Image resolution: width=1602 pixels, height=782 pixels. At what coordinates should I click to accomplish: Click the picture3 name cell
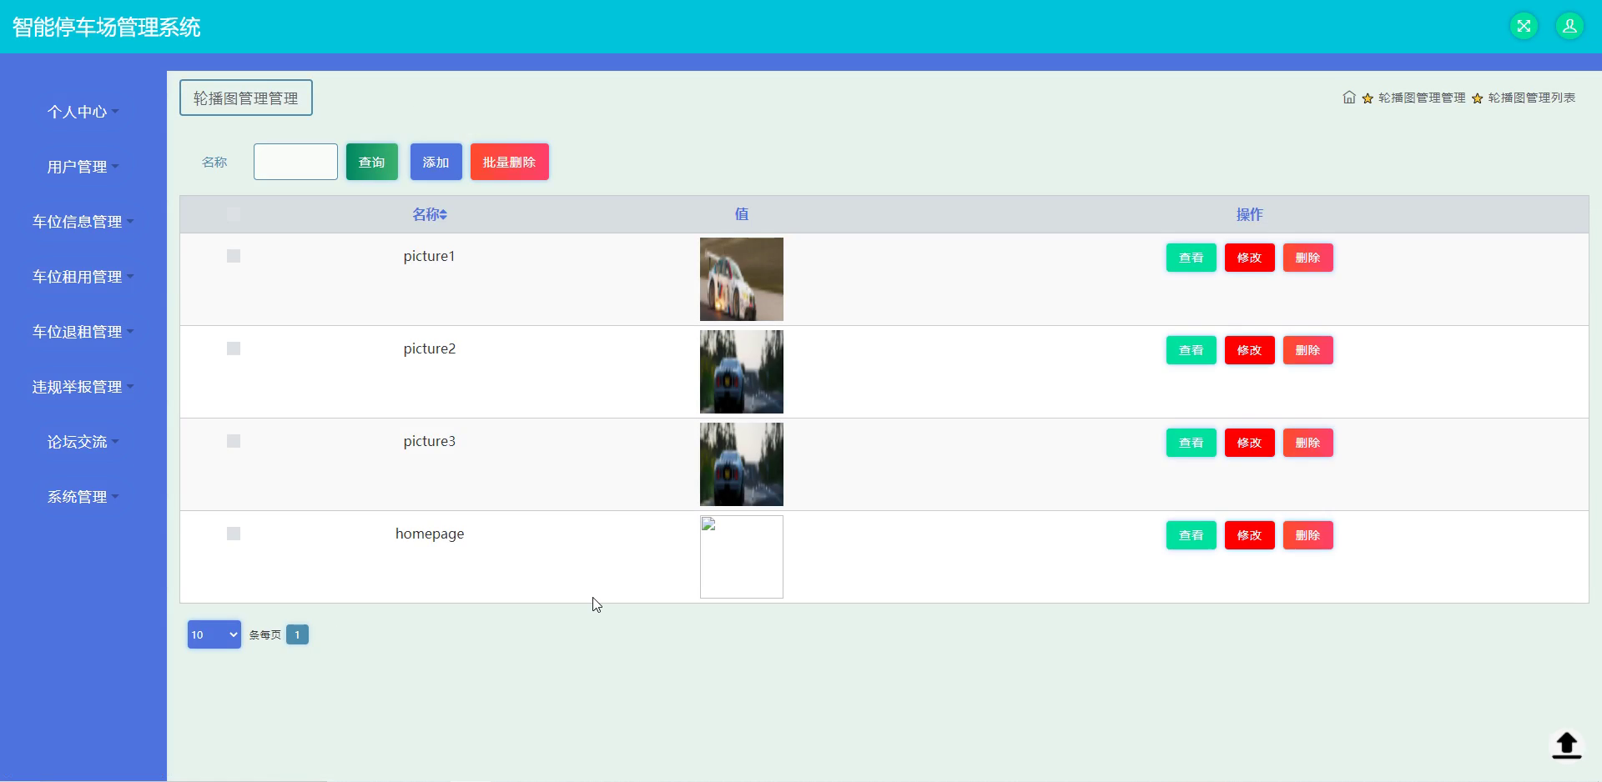pyautogui.click(x=430, y=441)
